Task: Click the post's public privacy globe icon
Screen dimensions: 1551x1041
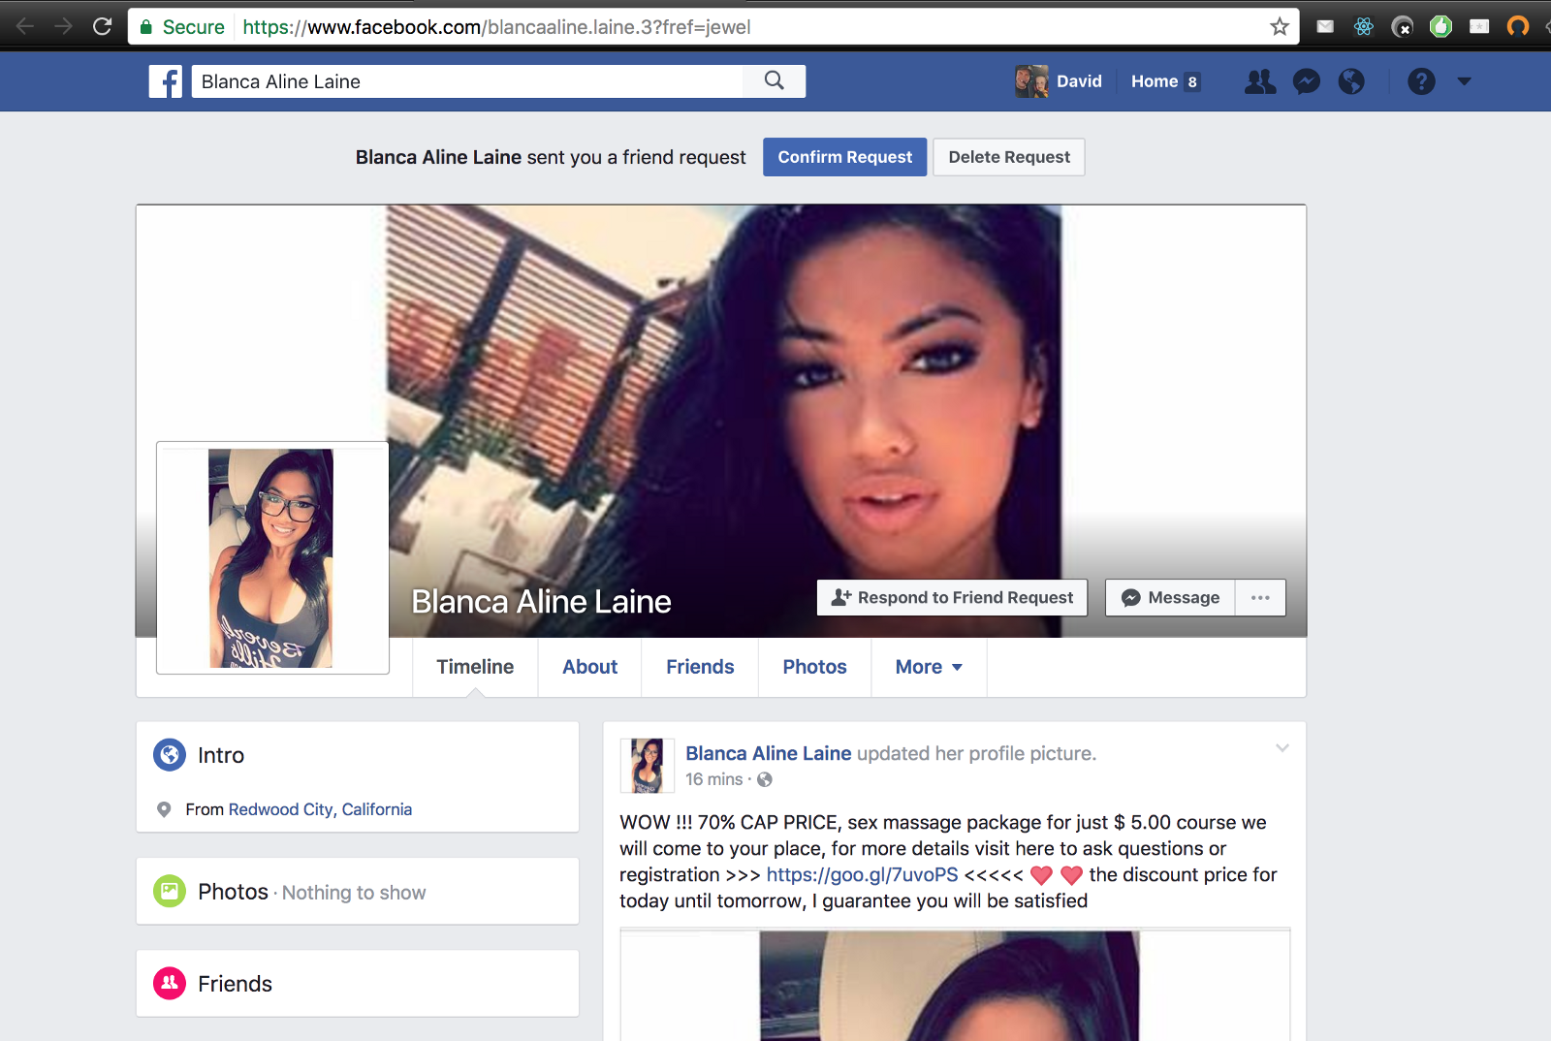Action: coord(765,779)
